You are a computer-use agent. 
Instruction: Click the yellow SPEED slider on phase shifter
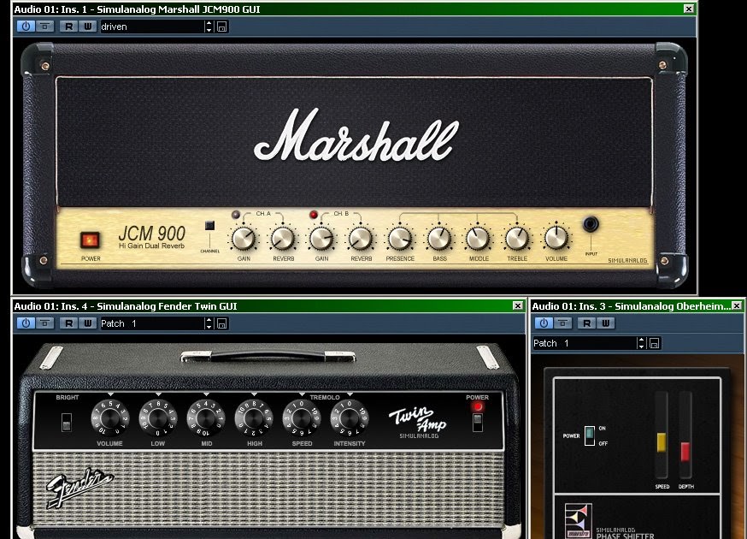(661, 443)
